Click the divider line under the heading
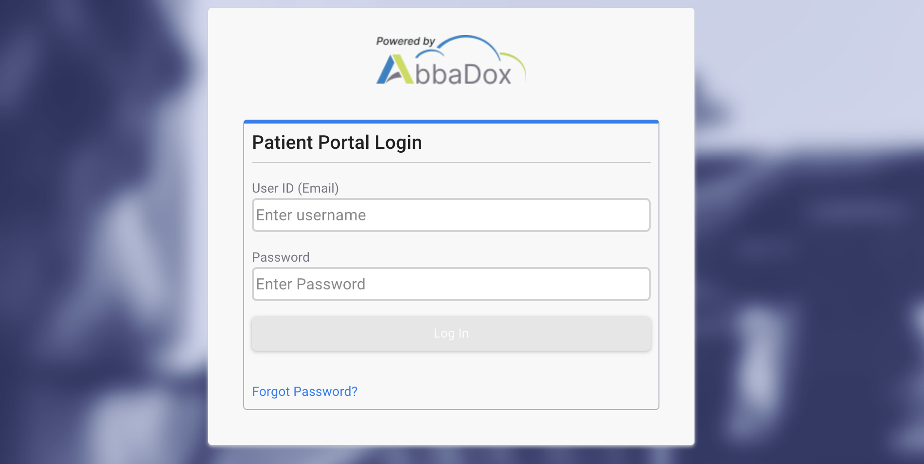This screenshot has height=464, width=924. [451, 162]
